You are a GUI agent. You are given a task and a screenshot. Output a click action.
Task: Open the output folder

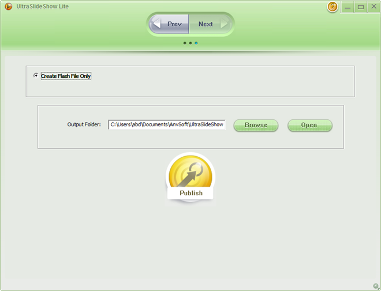pos(310,125)
